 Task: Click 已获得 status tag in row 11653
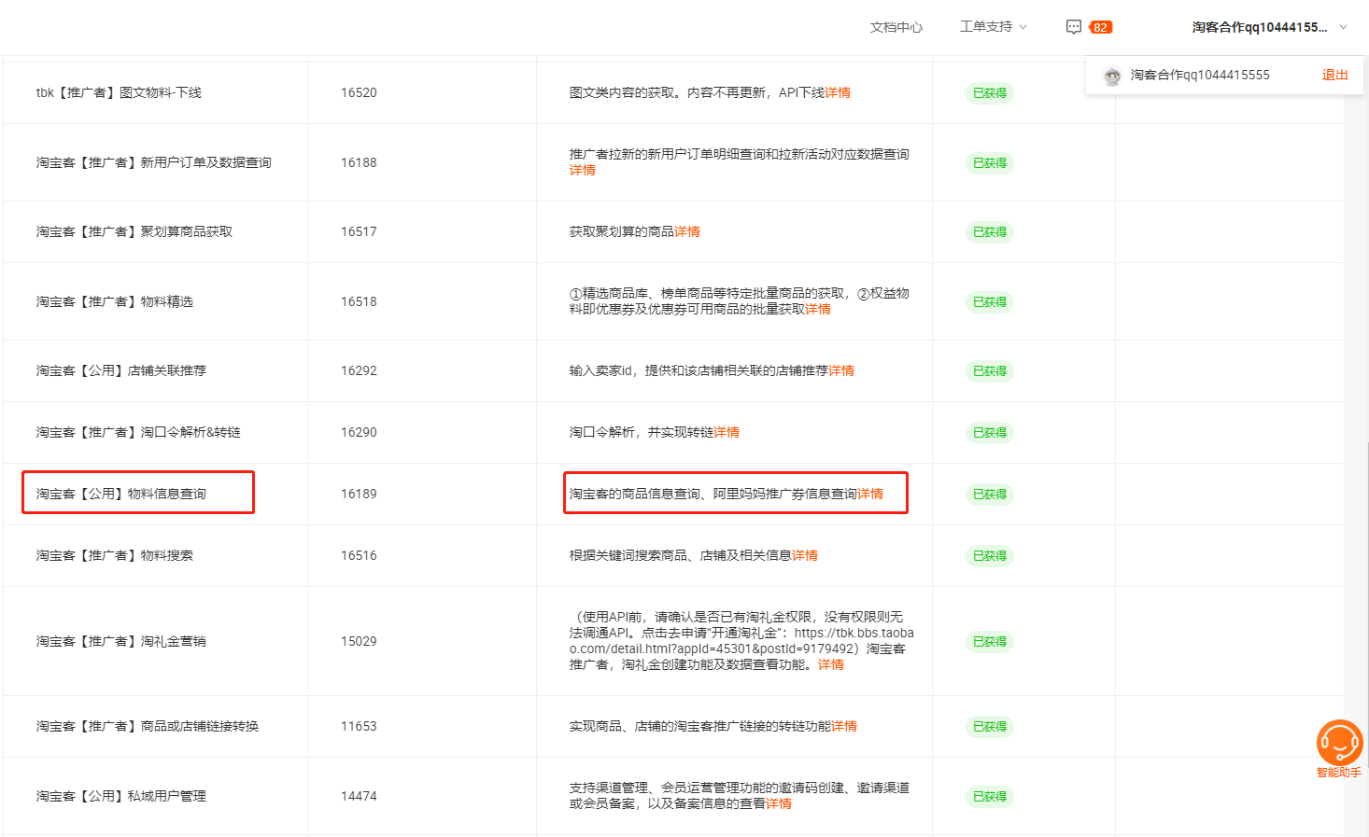[990, 727]
